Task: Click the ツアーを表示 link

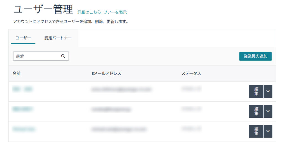Action: coord(115,12)
